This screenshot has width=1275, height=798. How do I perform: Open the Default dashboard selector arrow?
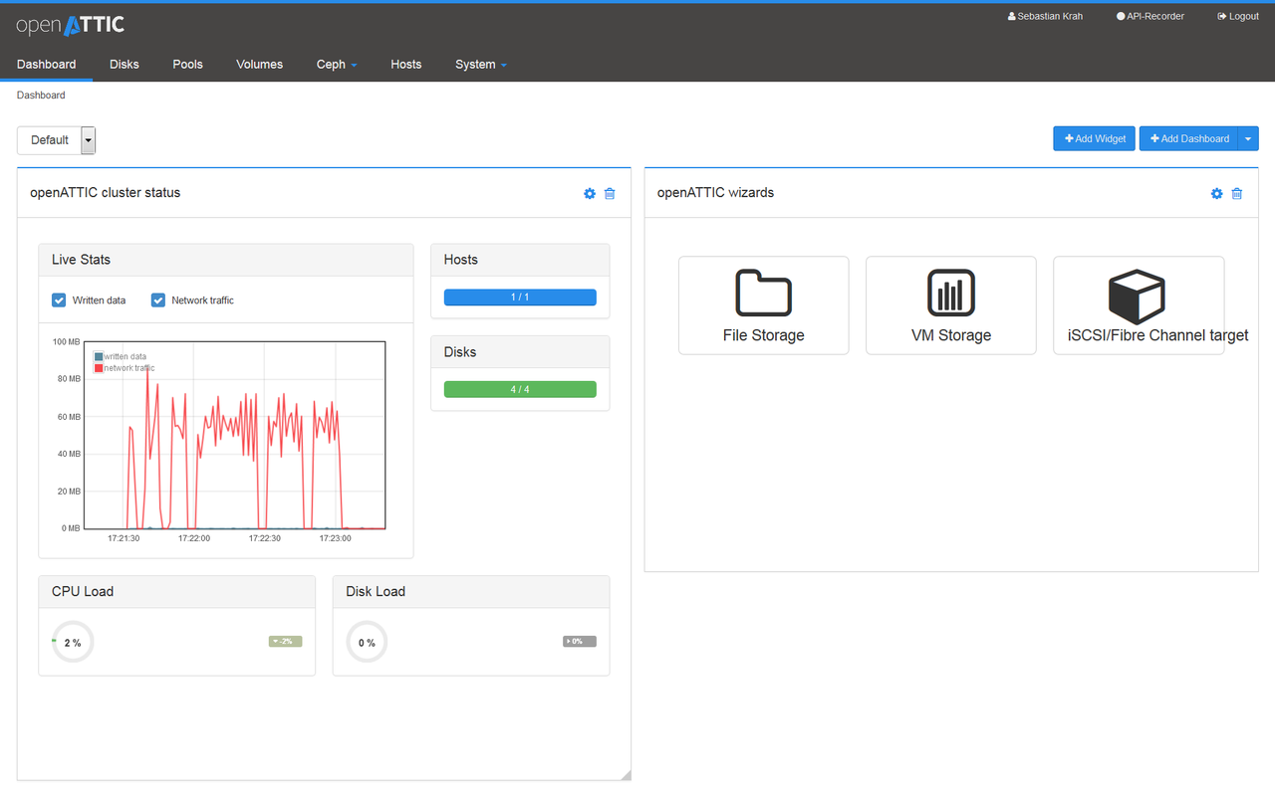(89, 140)
